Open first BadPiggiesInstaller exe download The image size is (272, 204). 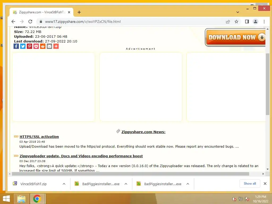(x=101, y=184)
